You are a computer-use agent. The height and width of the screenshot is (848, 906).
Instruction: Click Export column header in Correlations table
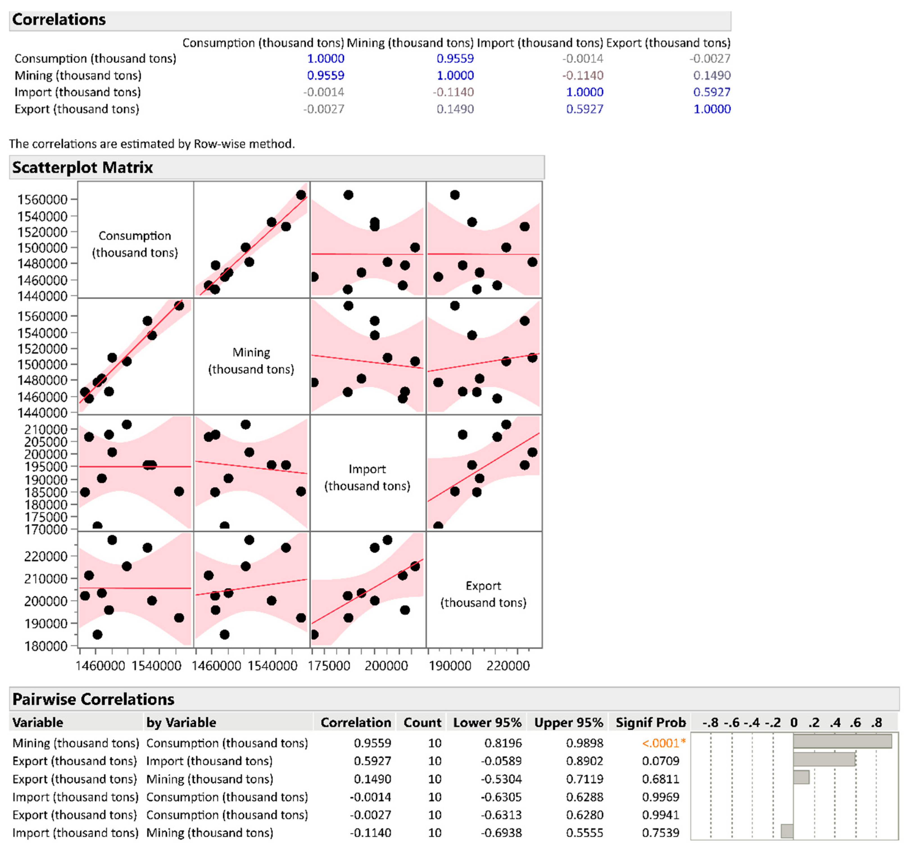(668, 43)
